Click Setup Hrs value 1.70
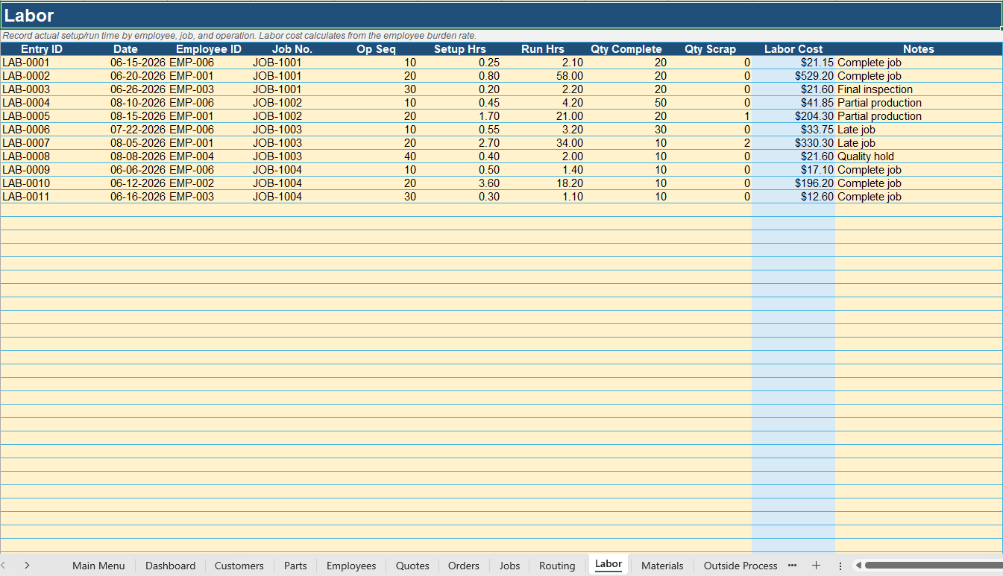This screenshot has width=1003, height=576. [460, 116]
